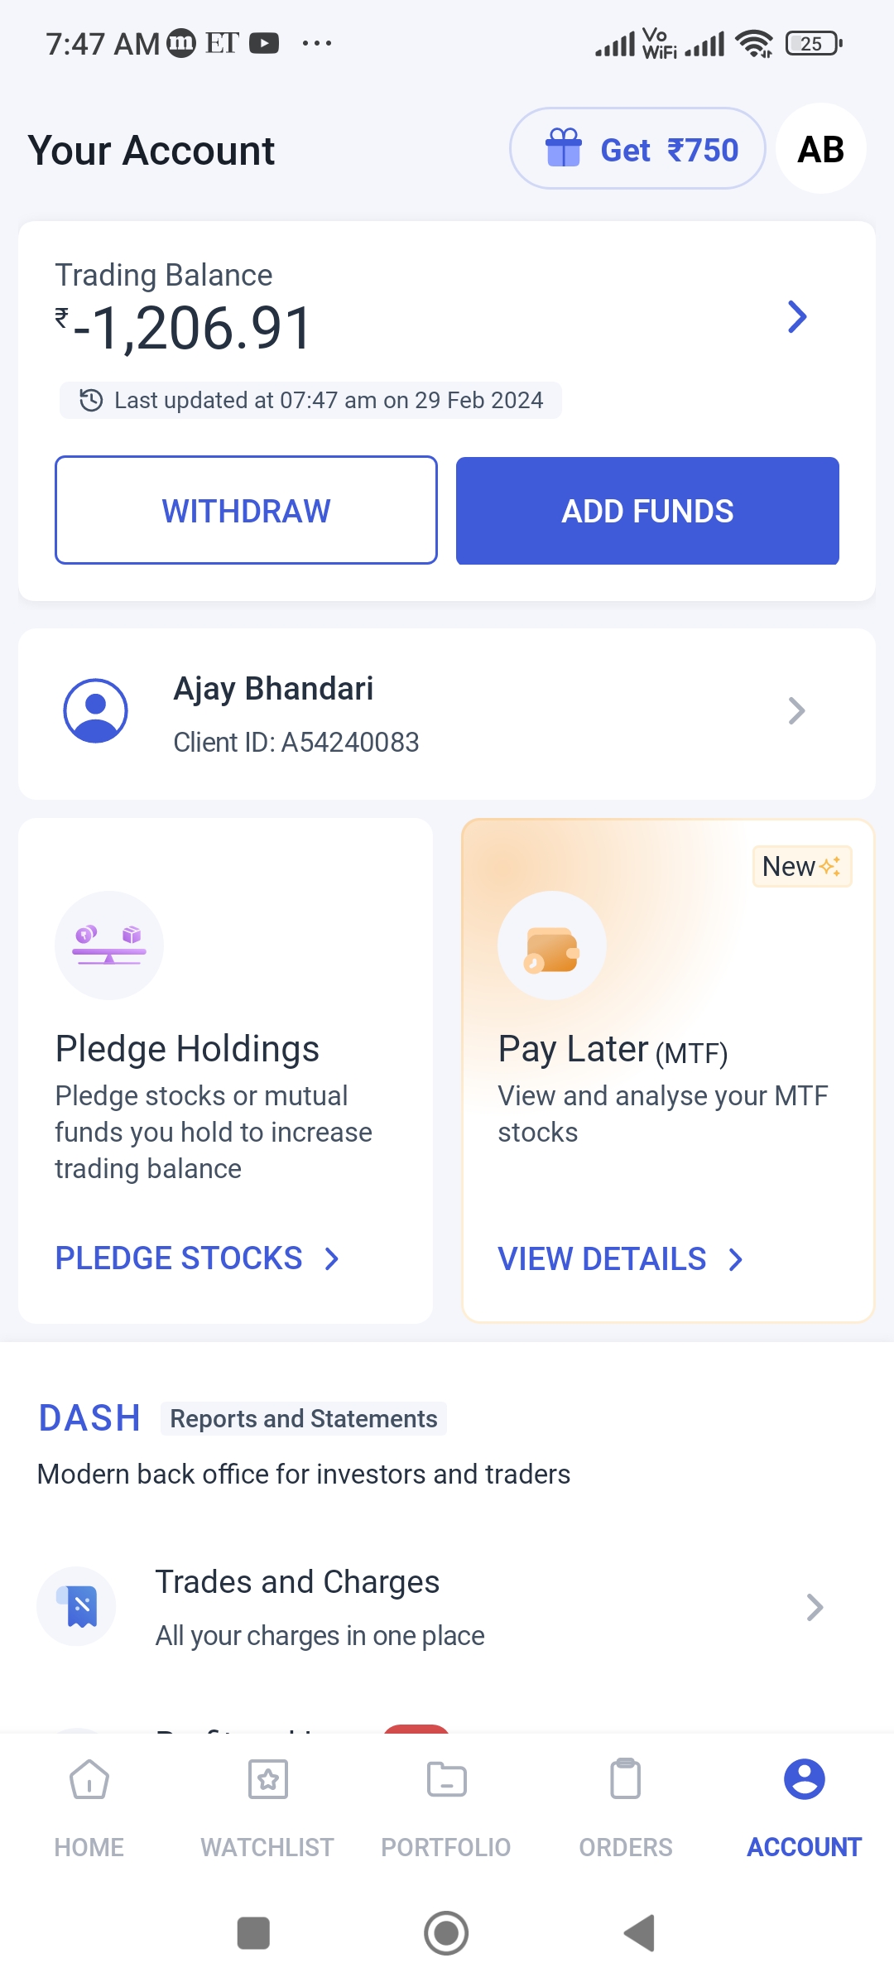Tap the Pledge Holdings balance scale icon
Screen dimensions: 894x1987
pos(109,945)
